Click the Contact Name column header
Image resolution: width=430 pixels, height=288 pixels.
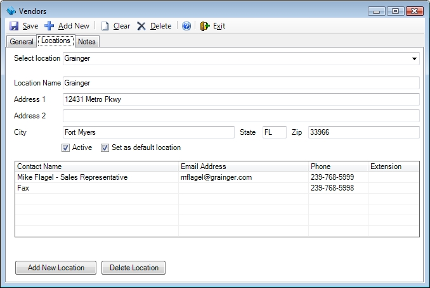pos(97,166)
